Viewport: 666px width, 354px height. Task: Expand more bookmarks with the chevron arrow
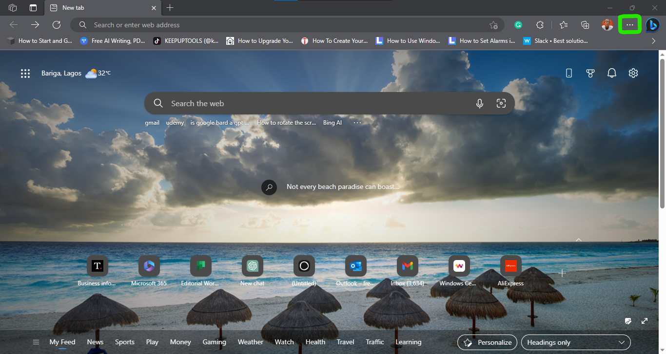[x=654, y=41]
